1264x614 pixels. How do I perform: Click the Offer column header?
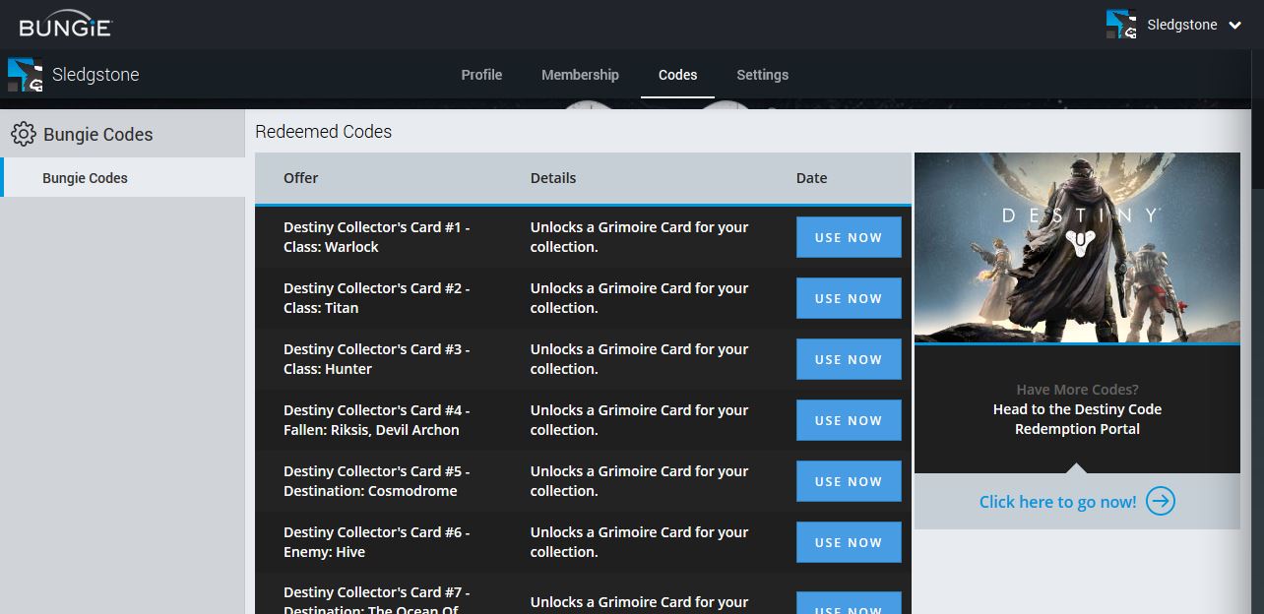(x=300, y=178)
